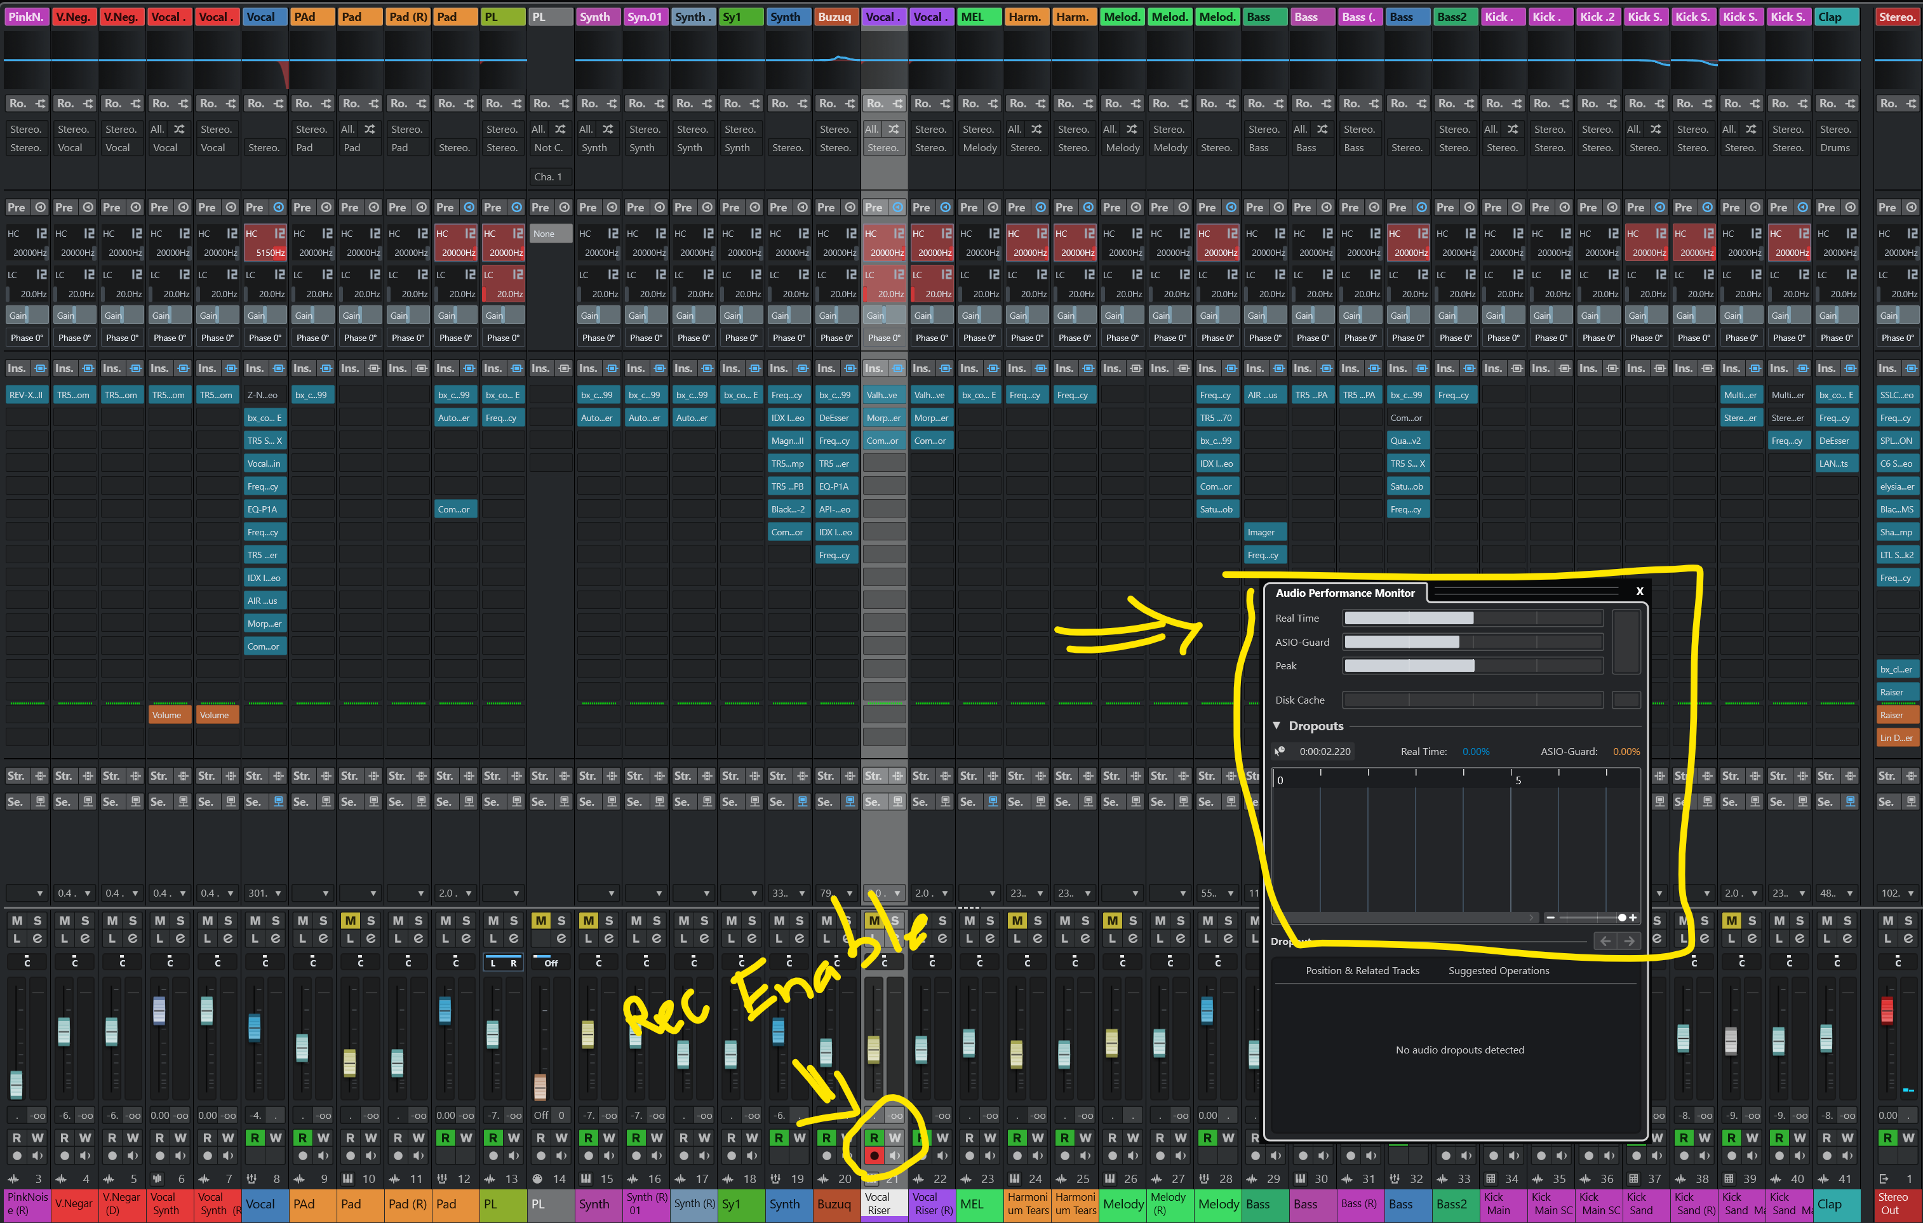Zoom in dropout timeline with plus
The height and width of the screenshot is (1223, 1923).
coord(1633,917)
